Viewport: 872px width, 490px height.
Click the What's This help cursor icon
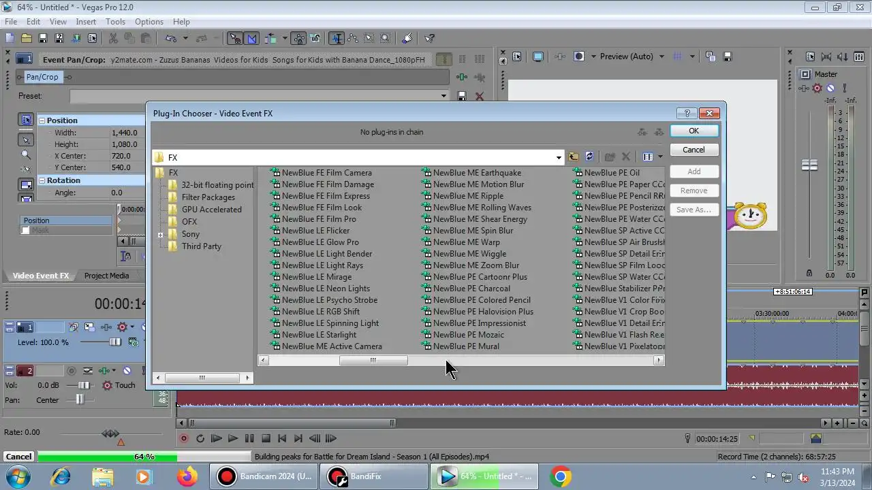(x=429, y=39)
